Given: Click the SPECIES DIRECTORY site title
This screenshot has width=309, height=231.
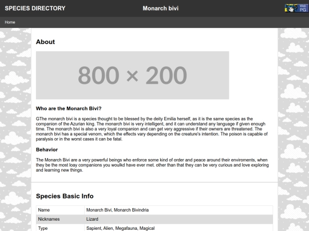Looking at the screenshot, I should [x=35, y=8].
